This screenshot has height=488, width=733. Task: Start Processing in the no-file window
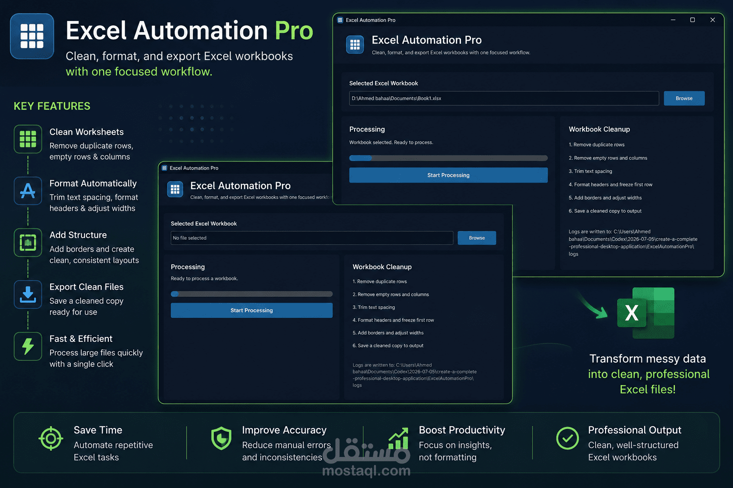pyautogui.click(x=251, y=310)
